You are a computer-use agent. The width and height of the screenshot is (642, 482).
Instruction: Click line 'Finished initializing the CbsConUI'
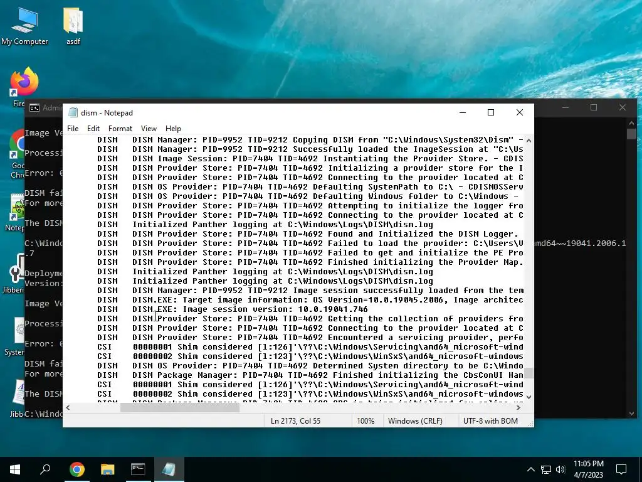[x=327, y=375]
